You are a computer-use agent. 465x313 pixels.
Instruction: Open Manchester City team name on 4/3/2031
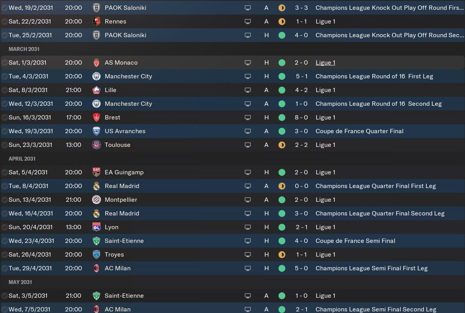pos(129,76)
